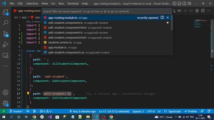Image resolution: width=214 pixels, height=120 pixels.
Task: Switch to the app-routing.module.ts editor tab
Action: [27, 11]
